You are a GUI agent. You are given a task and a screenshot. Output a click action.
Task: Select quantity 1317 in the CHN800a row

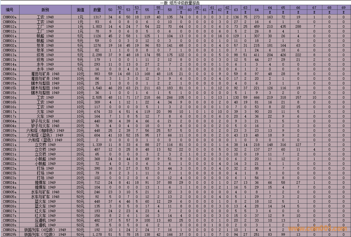(x=97, y=17)
